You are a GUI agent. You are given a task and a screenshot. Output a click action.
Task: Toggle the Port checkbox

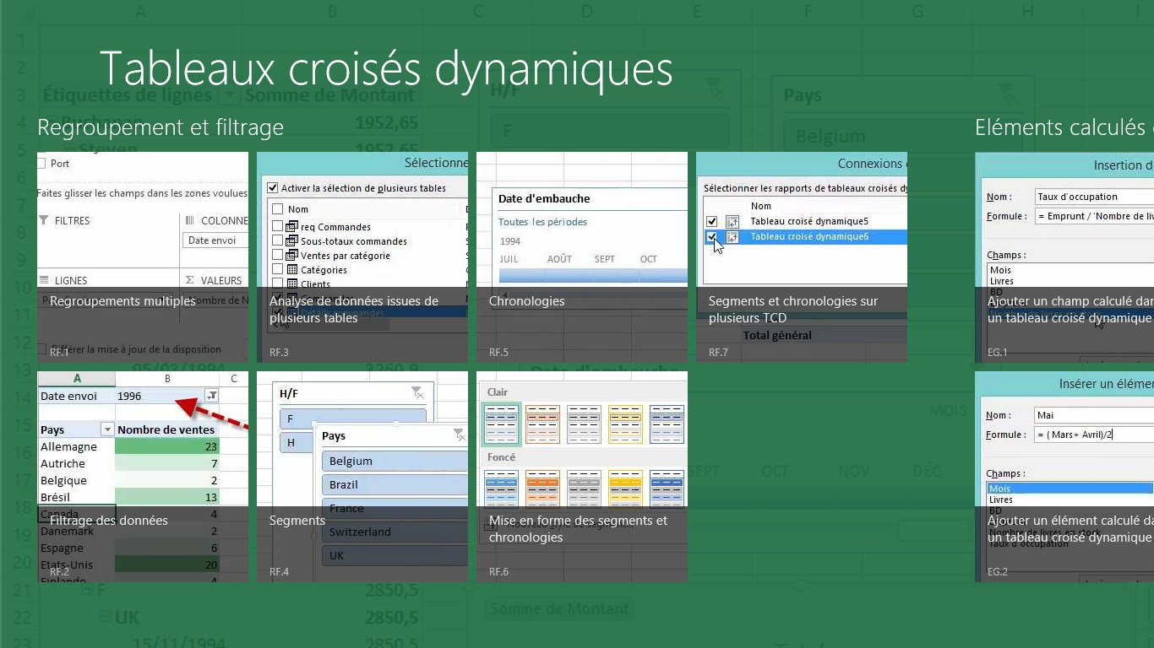(41, 164)
